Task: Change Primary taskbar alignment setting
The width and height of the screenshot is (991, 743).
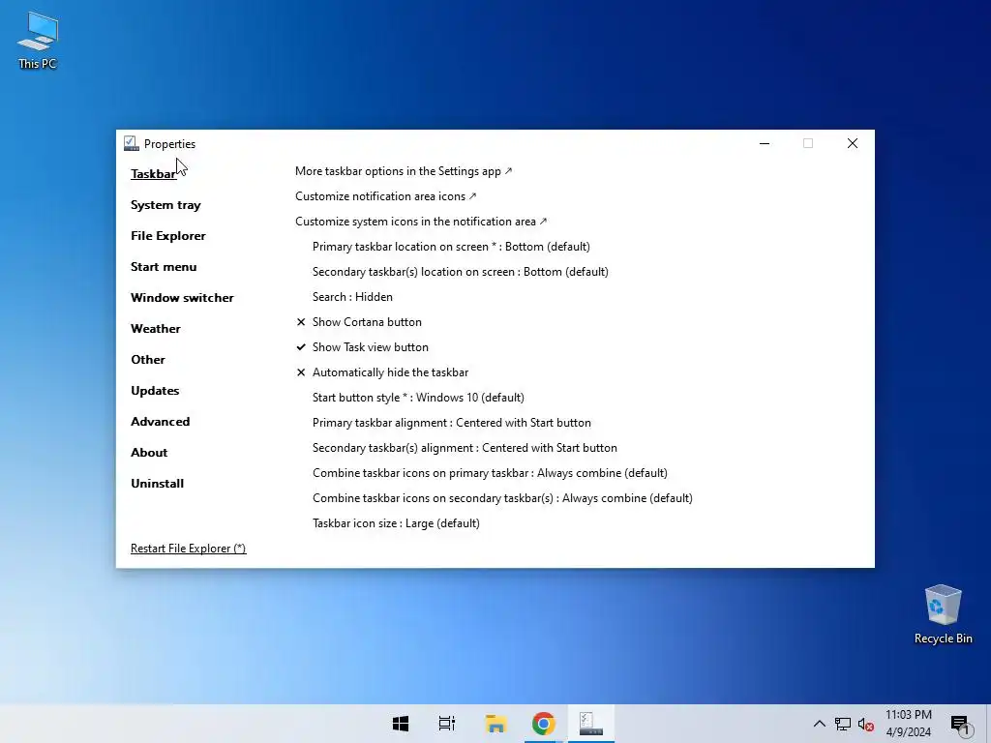Action: click(452, 423)
